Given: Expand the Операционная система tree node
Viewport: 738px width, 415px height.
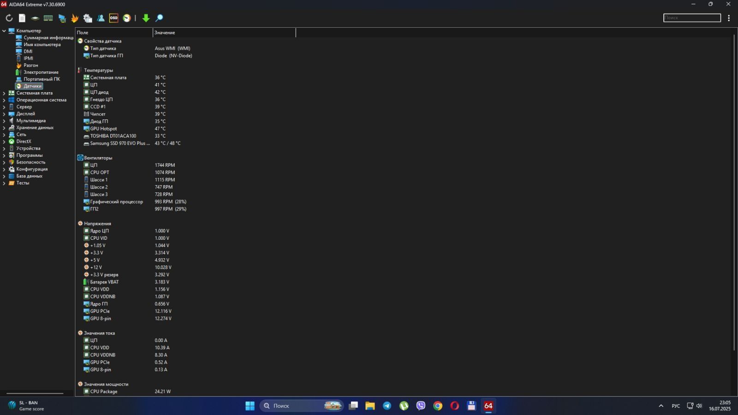Looking at the screenshot, I should 4,100.
